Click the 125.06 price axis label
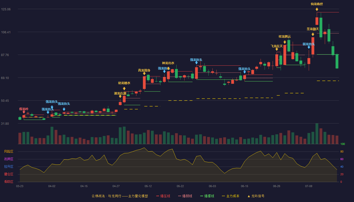This screenshot has height=202, width=354. 6,9
